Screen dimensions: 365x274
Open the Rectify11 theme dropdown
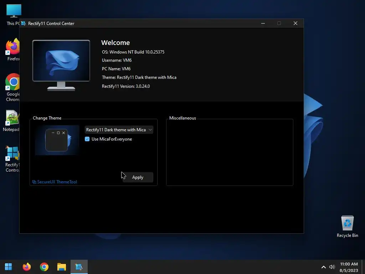tap(119, 130)
